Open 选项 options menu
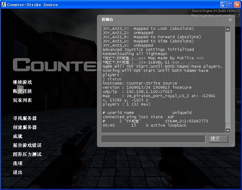242x190 pixels. click(18, 163)
